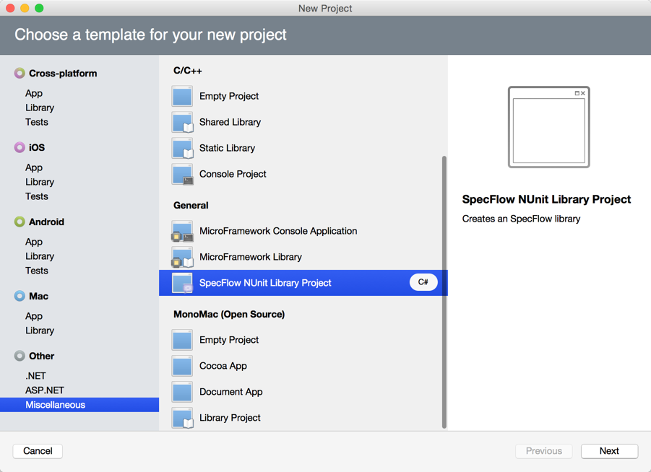Image resolution: width=651 pixels, height=472 pixels.
Task: Select the C/C++ Empty Project icon
Action: tap(182, 96)
